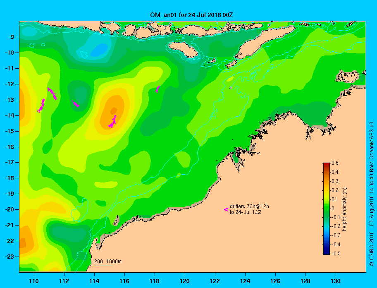The height and width of the screenshot is (288, 377).
Task: Pick the dark blue bottom of the colorbar
Action: [327, 252]
